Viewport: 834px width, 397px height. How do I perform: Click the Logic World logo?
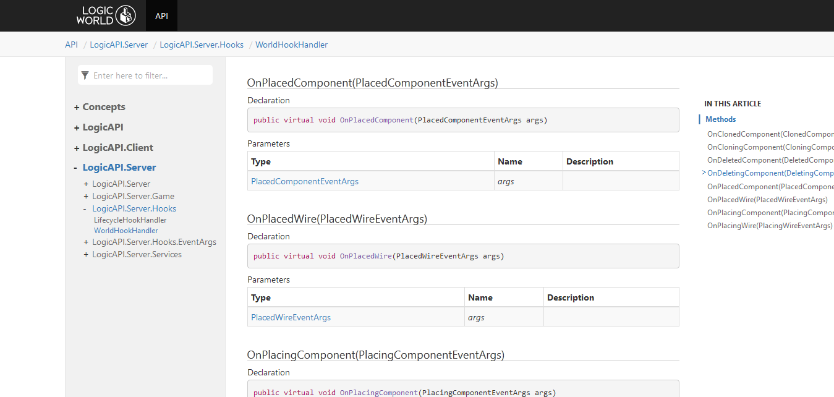click(x=106, y=15)
